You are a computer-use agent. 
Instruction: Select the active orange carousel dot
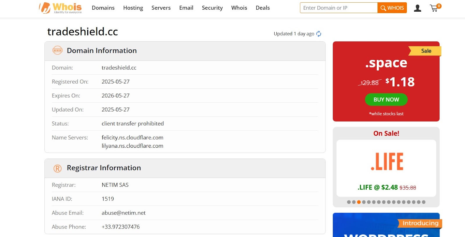tap(359, 202)
